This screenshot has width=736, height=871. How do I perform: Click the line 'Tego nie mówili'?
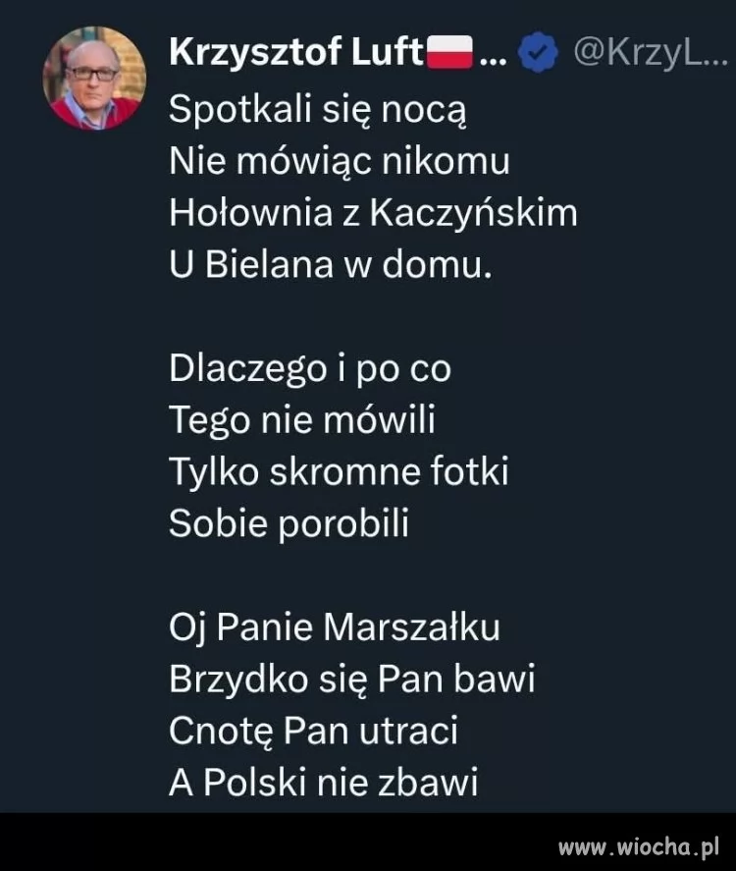click(302, 420)
